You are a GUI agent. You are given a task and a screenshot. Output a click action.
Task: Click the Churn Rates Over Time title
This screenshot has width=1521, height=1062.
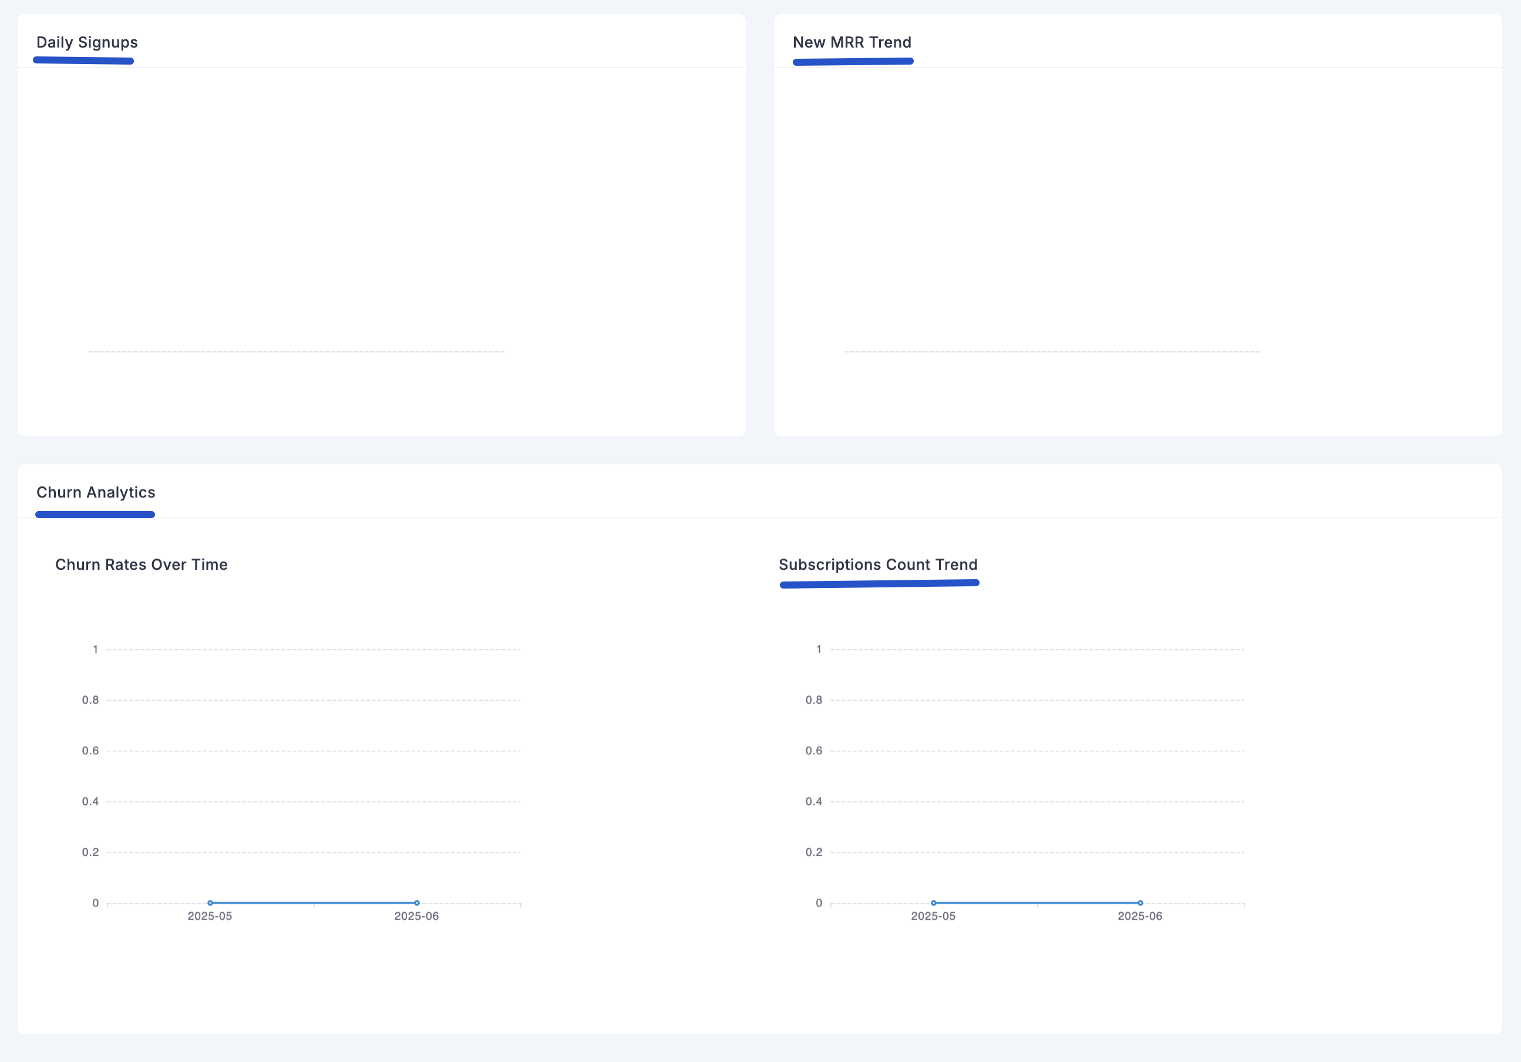(x=141, y=564)
